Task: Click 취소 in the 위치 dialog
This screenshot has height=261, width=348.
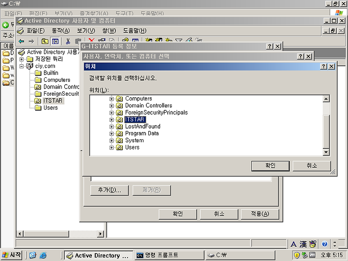Action: [x=312, y=166]
